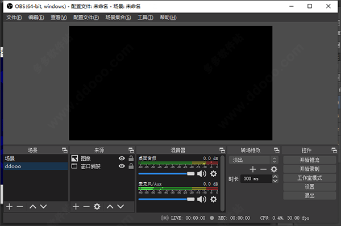
Task: Toggle visibility of 窗口捕获 source
Action: coord(122,166)
